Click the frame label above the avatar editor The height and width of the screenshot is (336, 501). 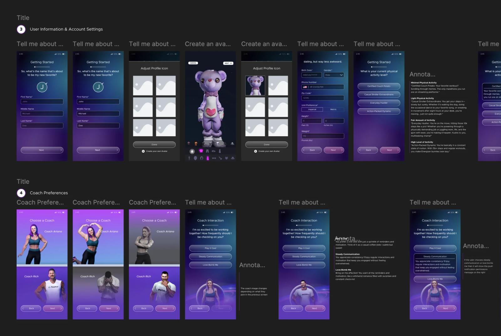tap(208, 44)
